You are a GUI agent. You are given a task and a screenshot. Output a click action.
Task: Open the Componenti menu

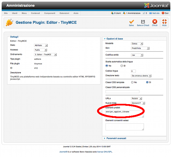50,13
